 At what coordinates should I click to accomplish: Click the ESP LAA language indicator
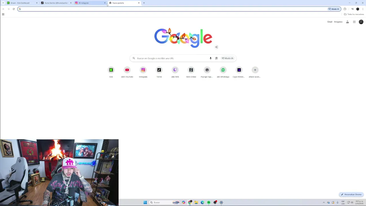tap(343, 203)
